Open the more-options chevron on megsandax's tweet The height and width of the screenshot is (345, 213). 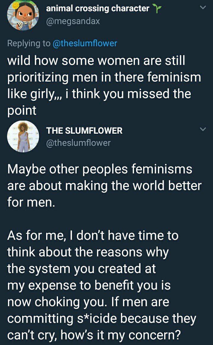[203, 8]
